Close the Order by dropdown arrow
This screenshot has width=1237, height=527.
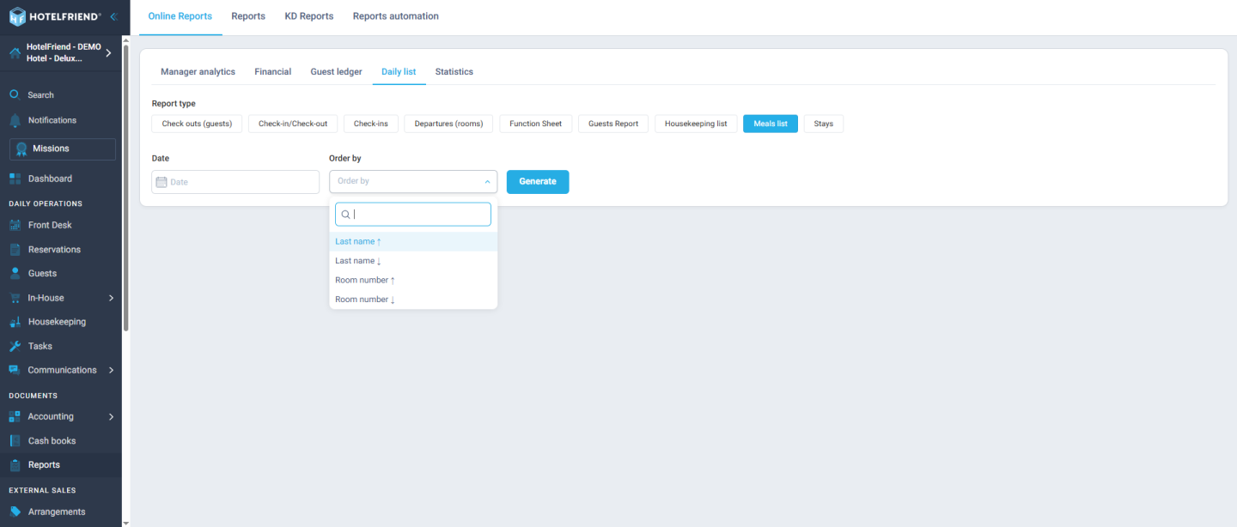coord(487,182)
